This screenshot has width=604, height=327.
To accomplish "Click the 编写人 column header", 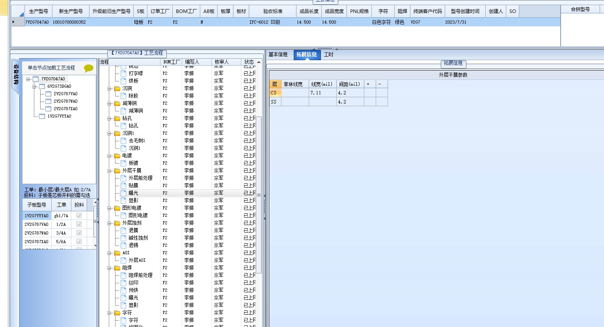I will [197, 62].
